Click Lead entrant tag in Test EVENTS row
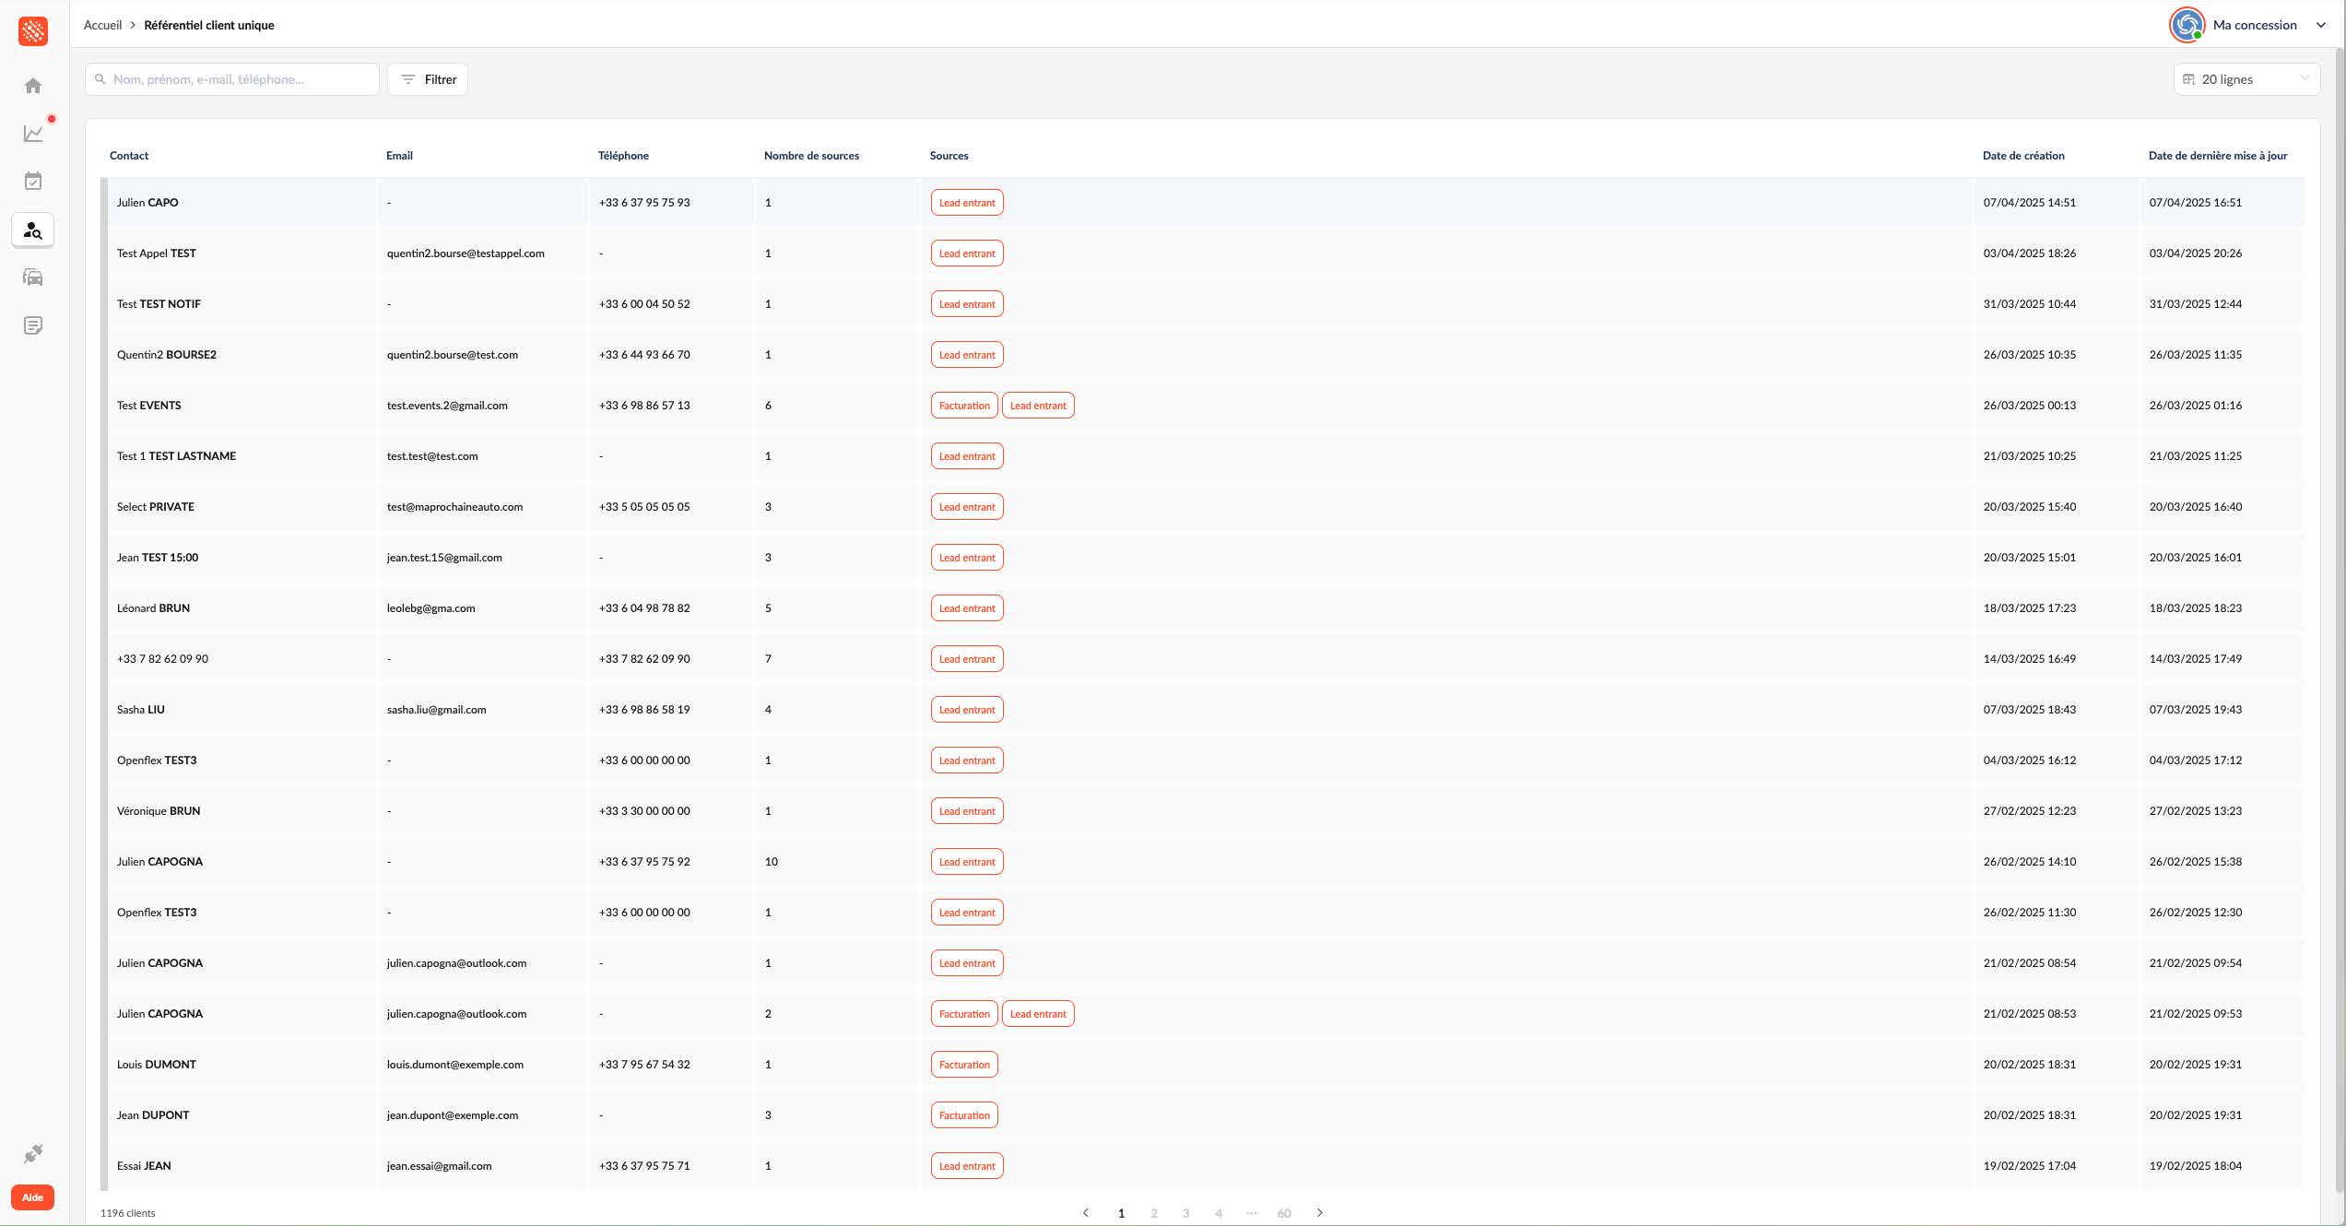Image resolution: width=2346 pixels, height=1226 pixels. (x=1038, y=406)
